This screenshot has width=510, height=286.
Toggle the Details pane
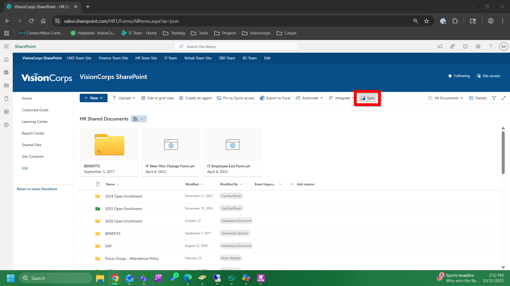point(477,98)
